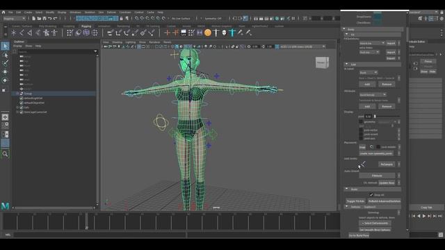Open script editor icon at bottom right

(440, 235)
